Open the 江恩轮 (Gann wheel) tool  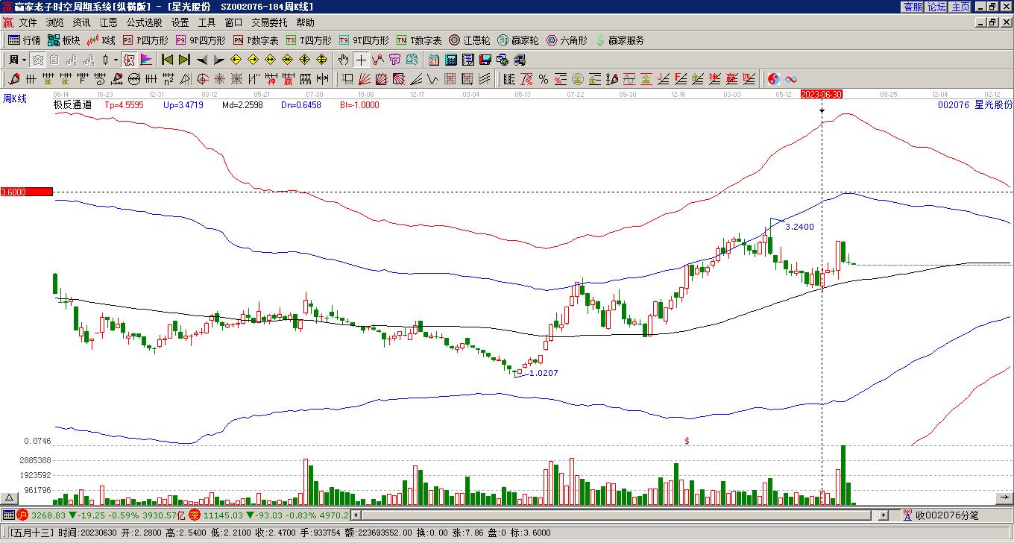[470, 40]
